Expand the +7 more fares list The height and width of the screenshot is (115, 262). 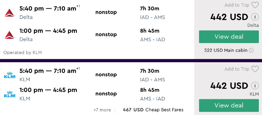coord(102,110)
